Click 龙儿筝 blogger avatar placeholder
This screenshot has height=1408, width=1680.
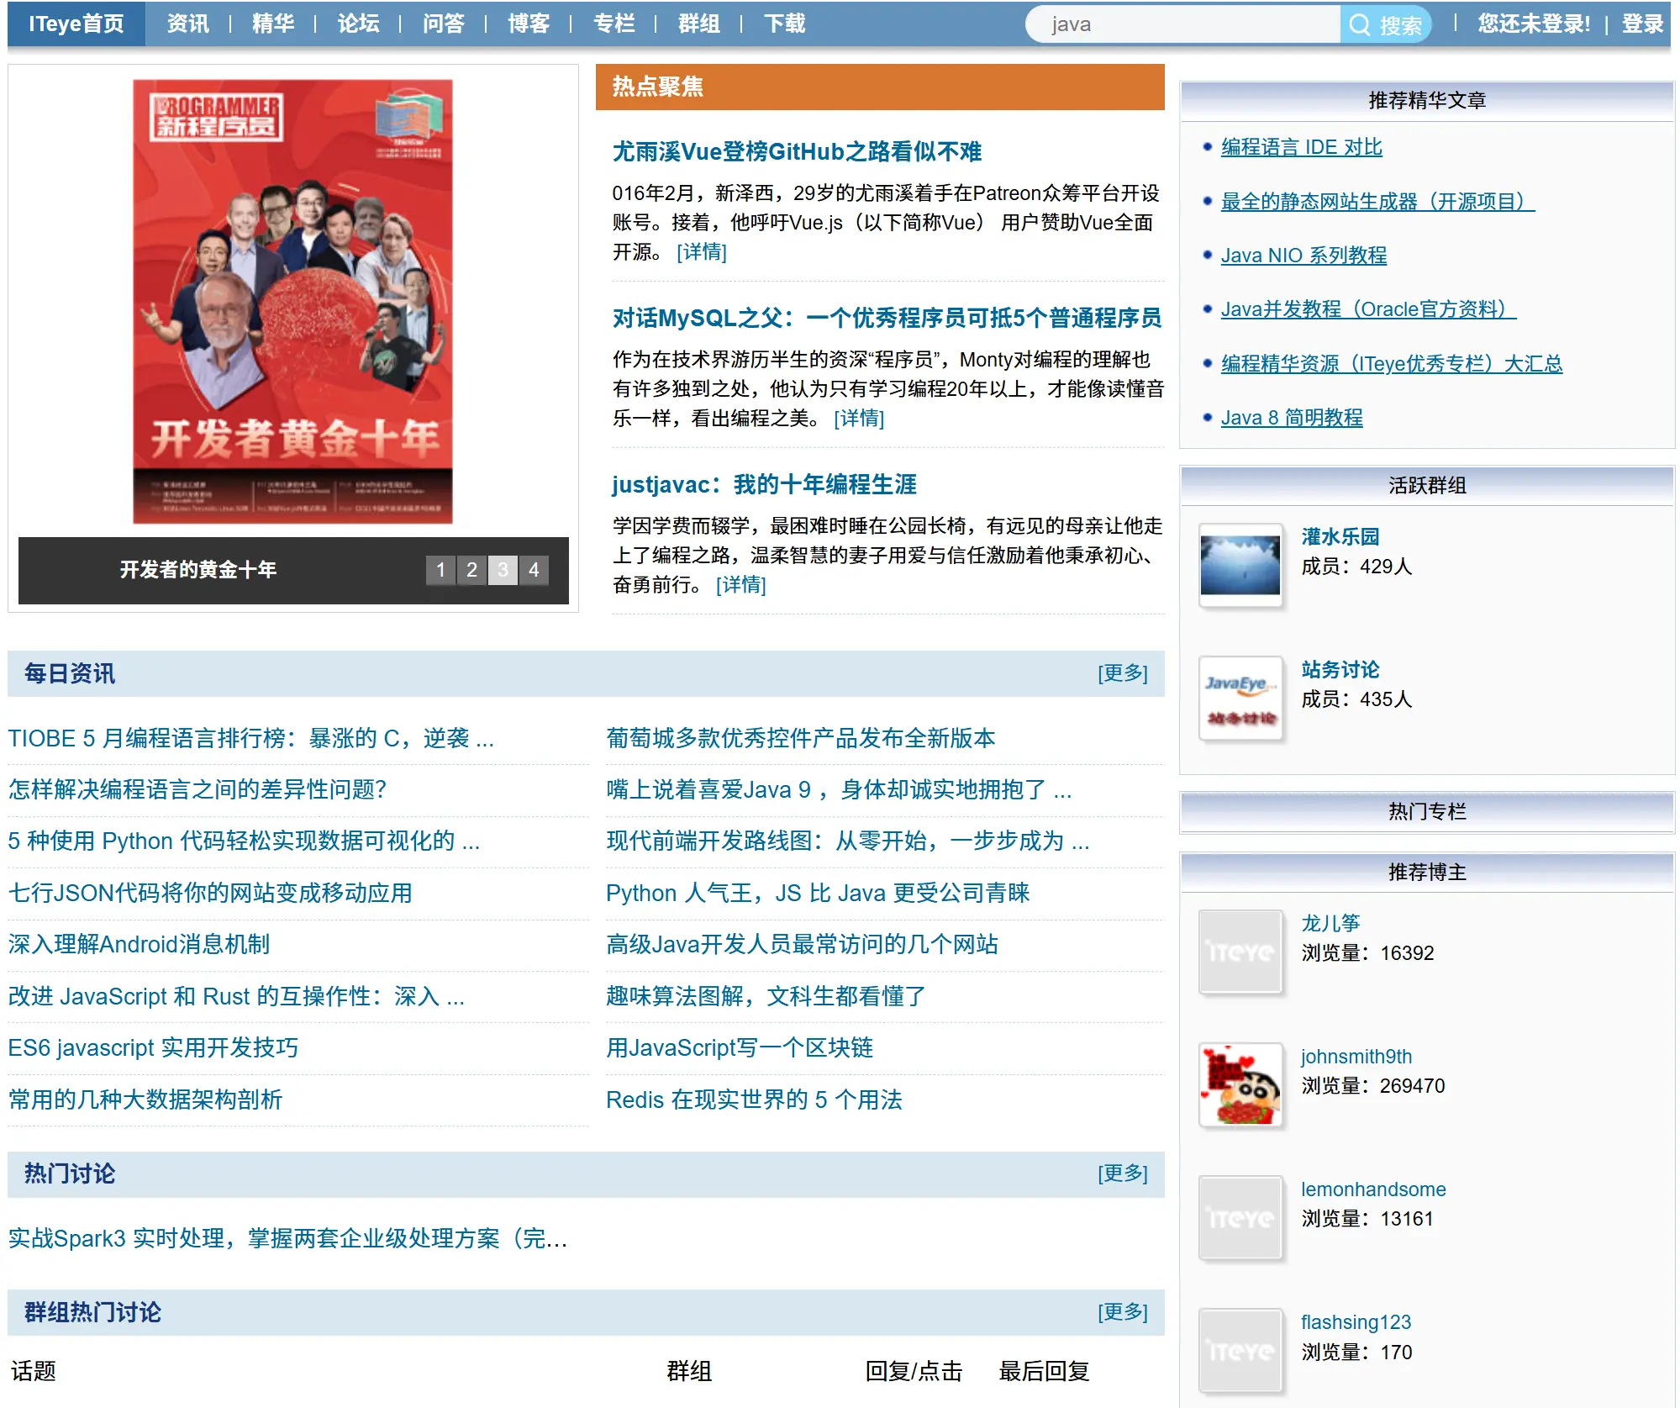click(x=1240, y=952)
